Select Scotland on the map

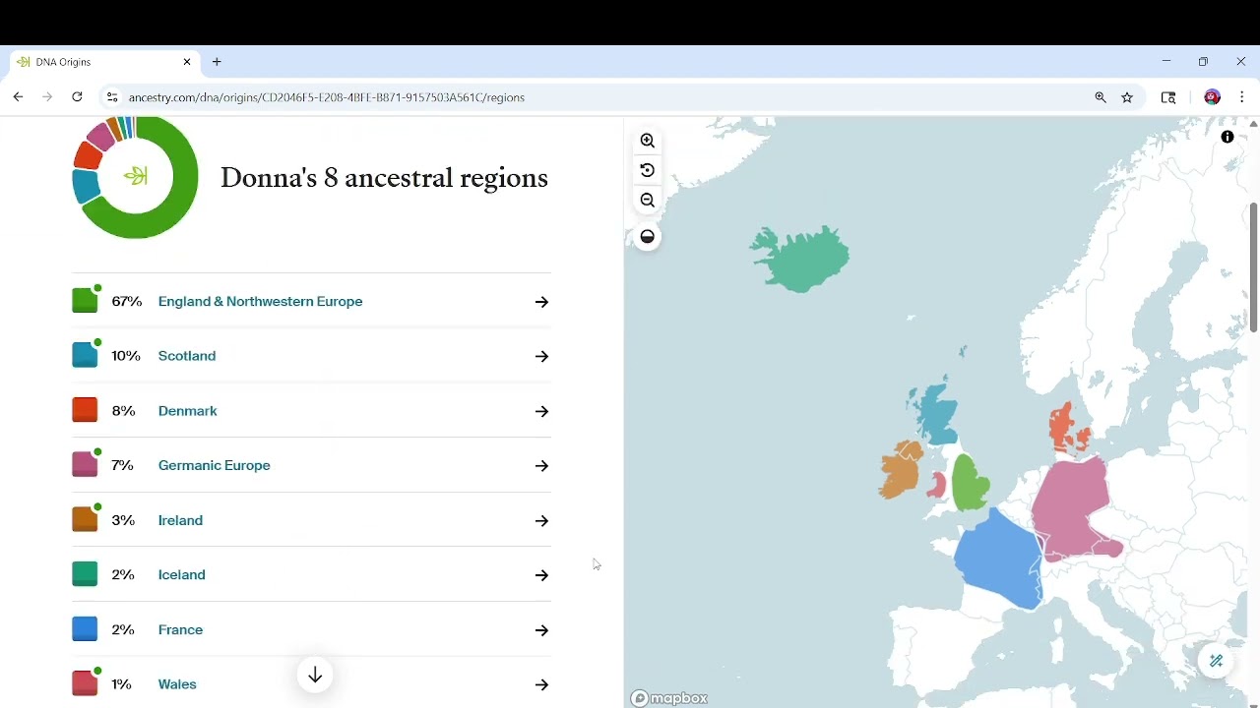pyautogui.click(x=937, y=417)
